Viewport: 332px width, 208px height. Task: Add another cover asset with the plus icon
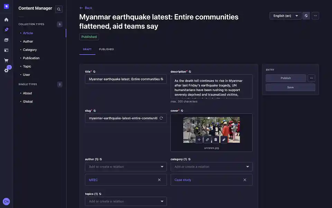199,139
